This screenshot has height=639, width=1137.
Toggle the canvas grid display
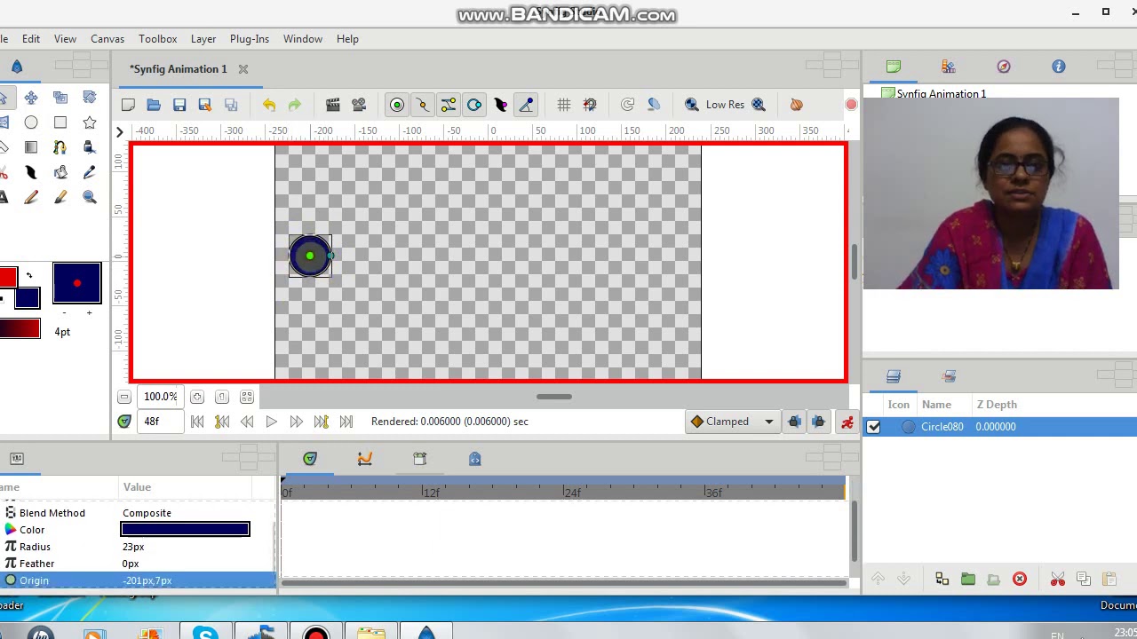[564, 105]
